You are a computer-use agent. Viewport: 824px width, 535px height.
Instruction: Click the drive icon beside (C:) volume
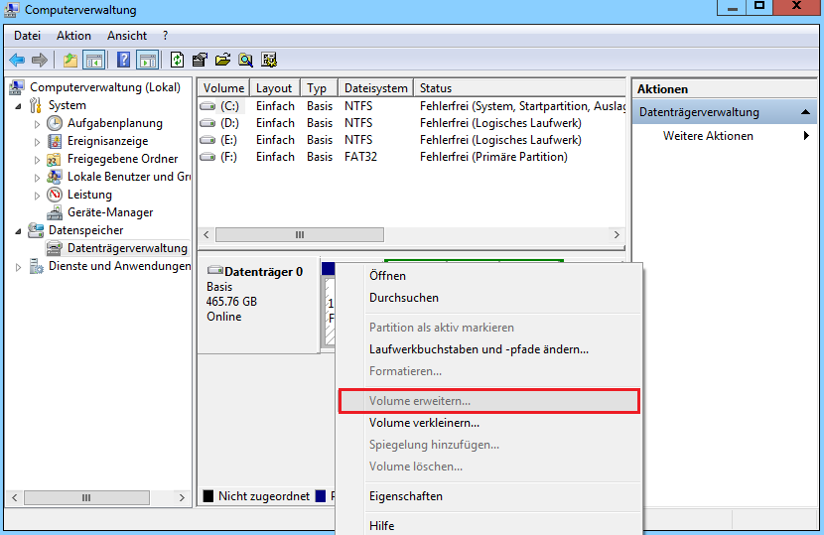pyautogui.click(x=207, y=106)
